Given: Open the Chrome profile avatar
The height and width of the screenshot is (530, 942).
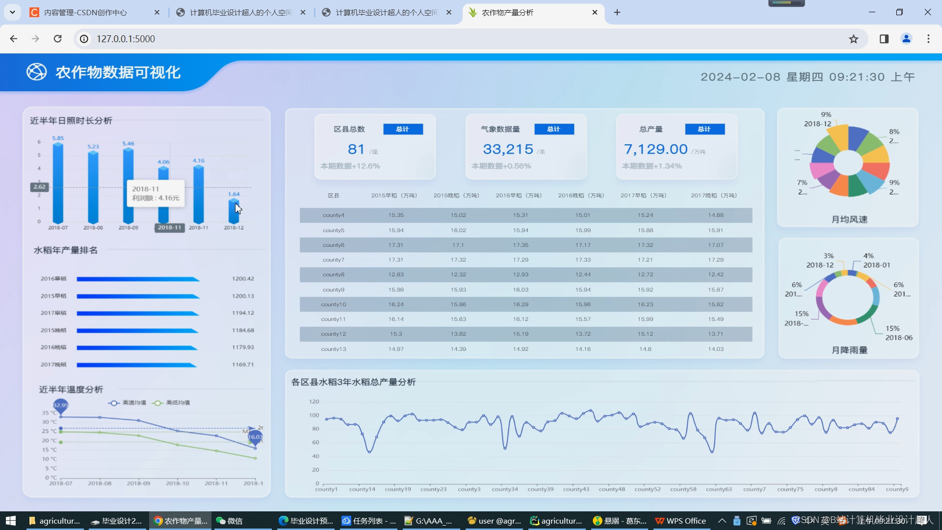Looking at the screenshot, I should coord(906,39).
